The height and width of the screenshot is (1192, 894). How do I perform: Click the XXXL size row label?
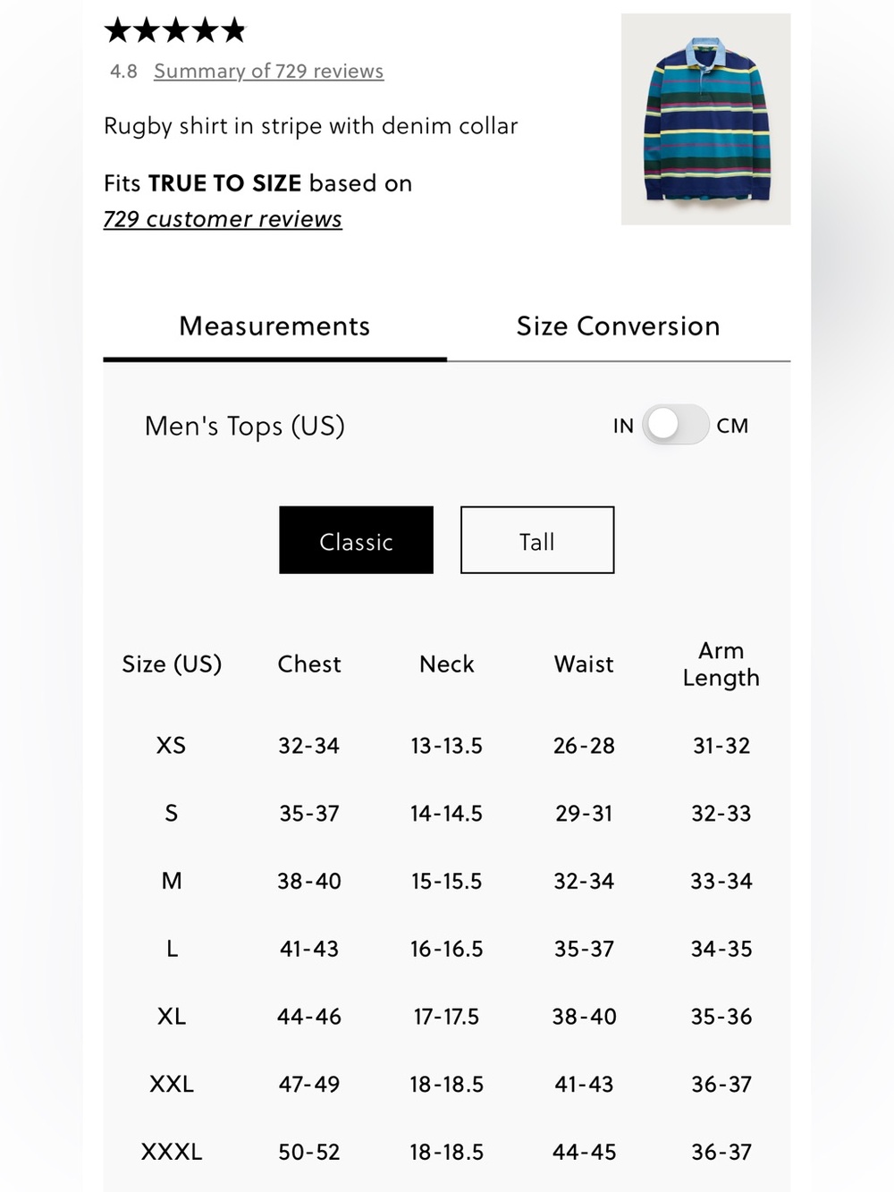(x=172, y=1152)
